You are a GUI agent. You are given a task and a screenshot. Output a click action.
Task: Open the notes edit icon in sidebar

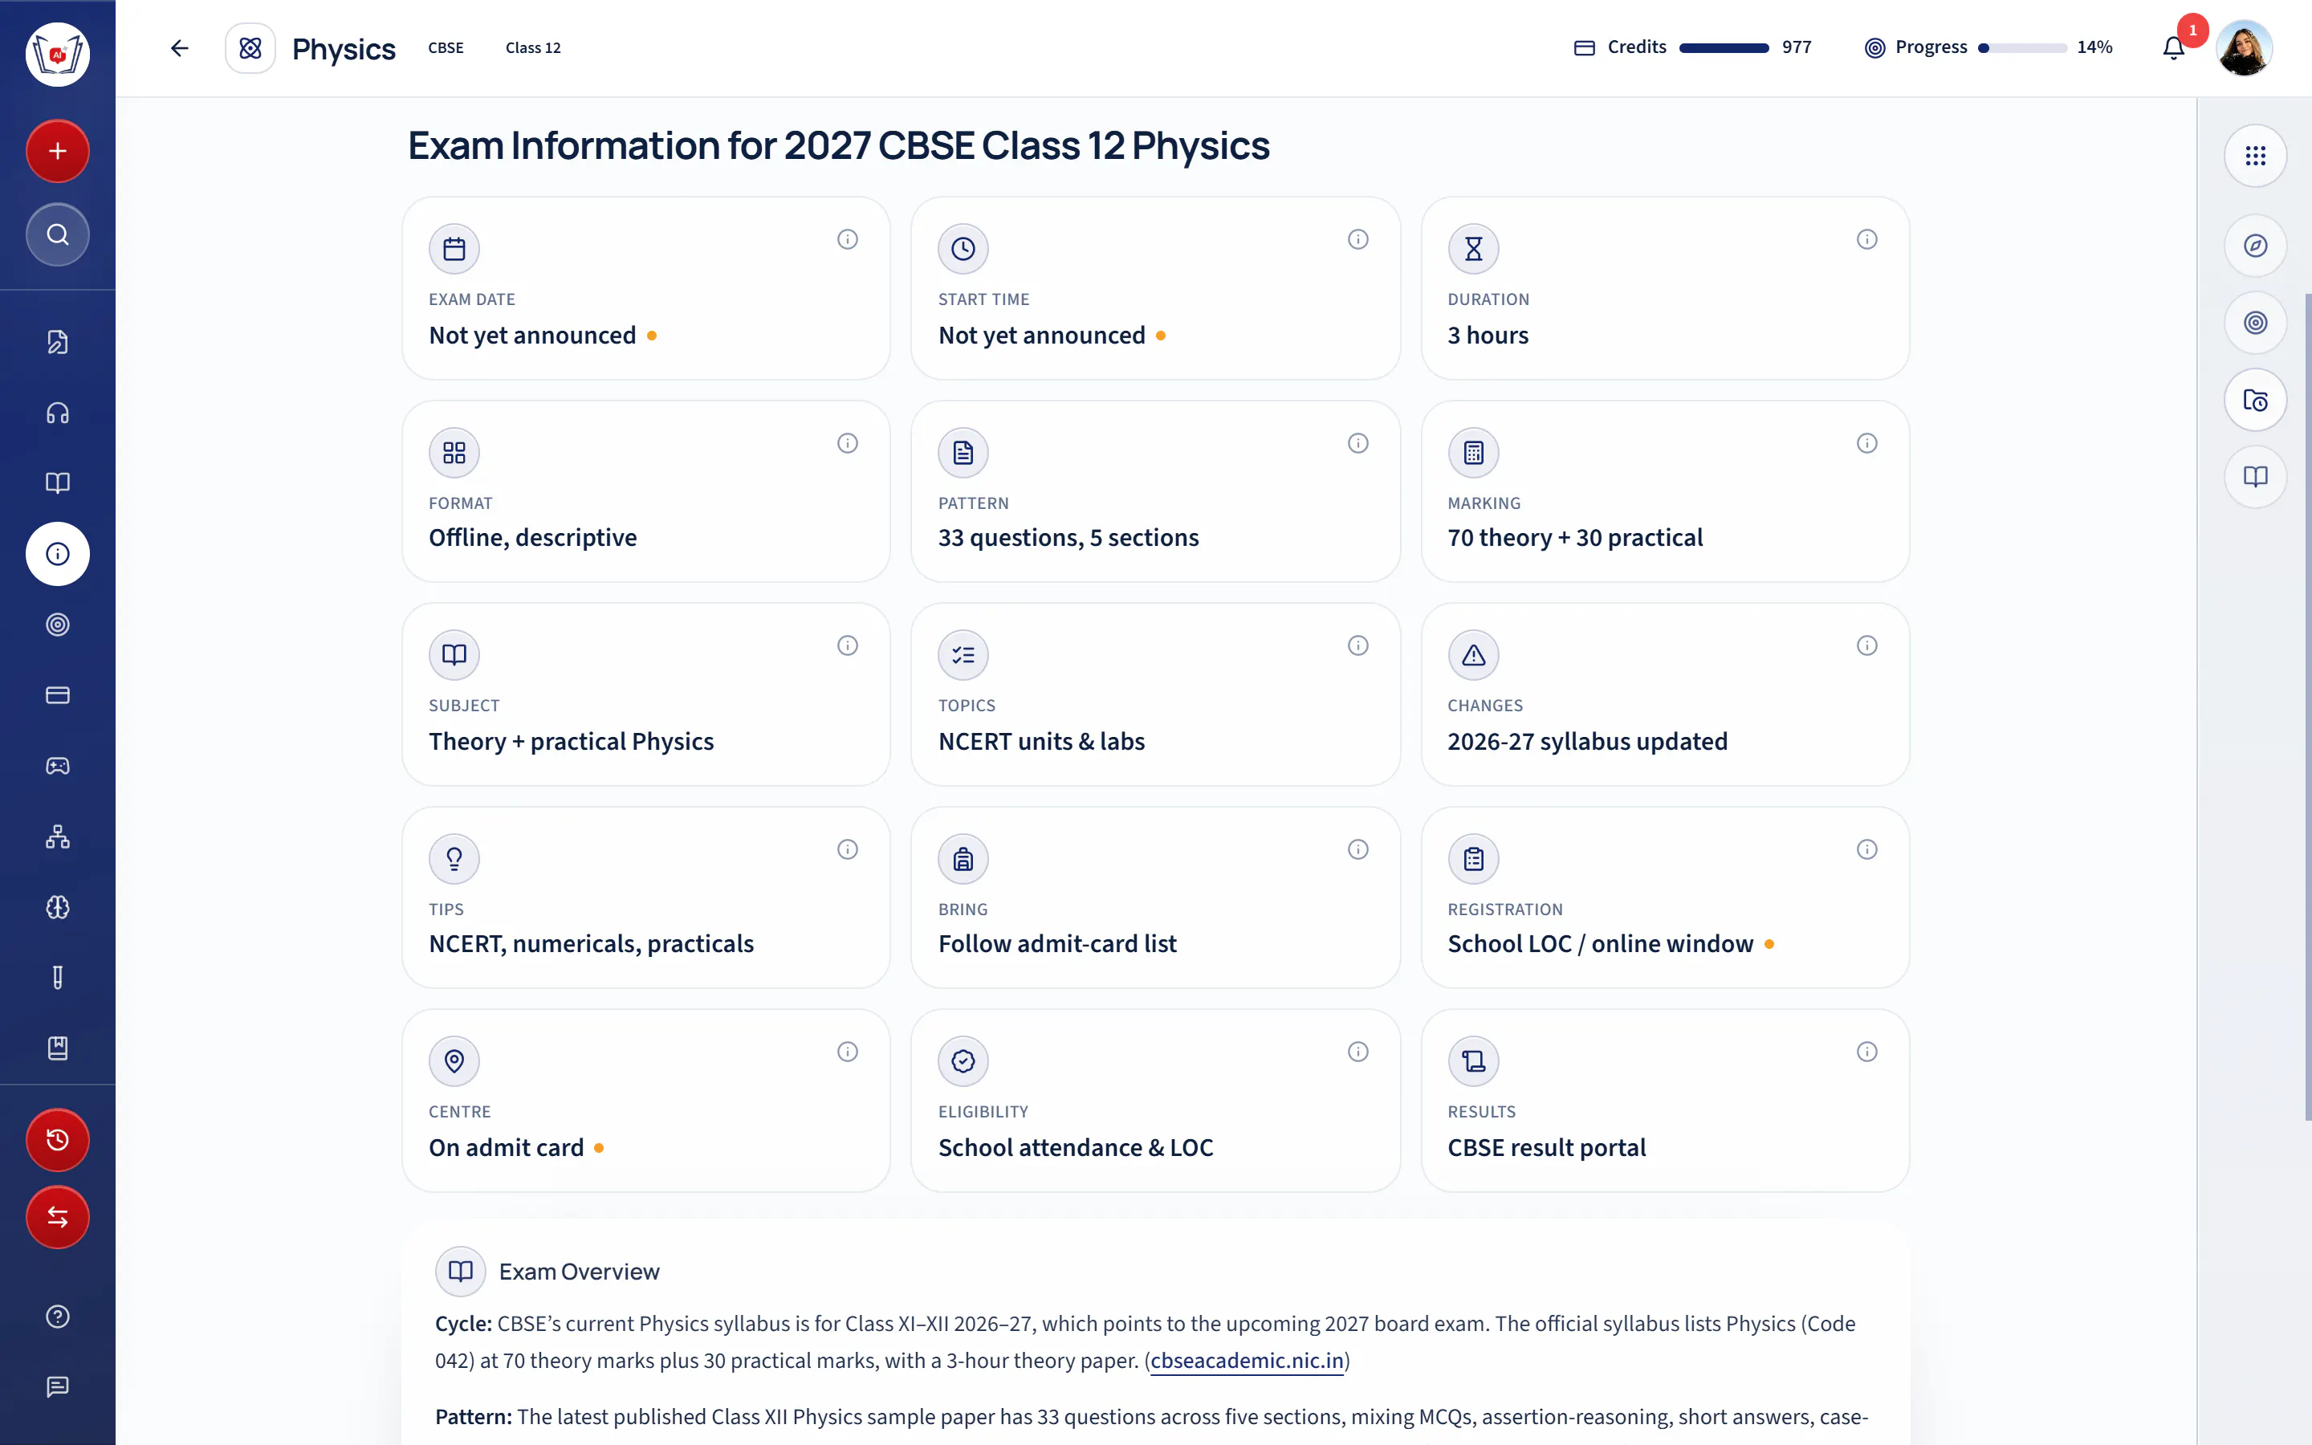coord(57,342)
